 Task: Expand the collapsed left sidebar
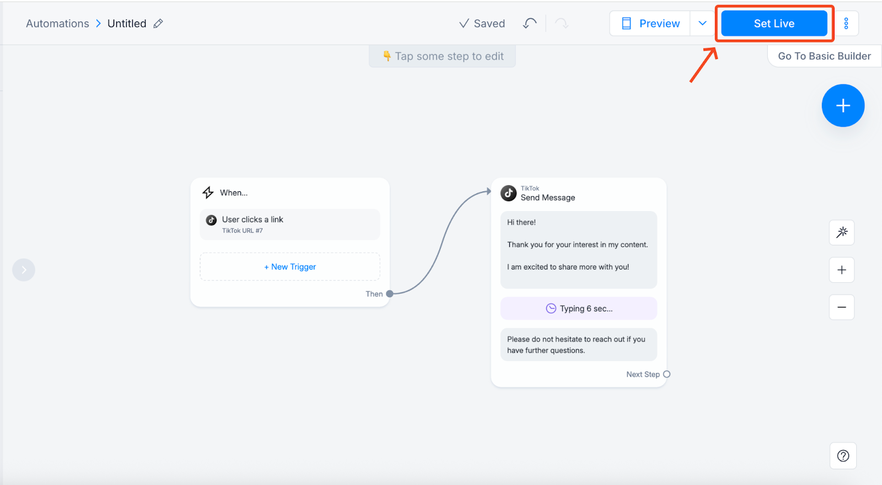click(x=24, y=270)
